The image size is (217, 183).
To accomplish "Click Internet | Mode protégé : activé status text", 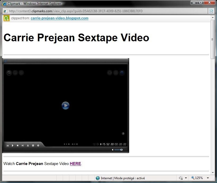I will click(123, 178).
